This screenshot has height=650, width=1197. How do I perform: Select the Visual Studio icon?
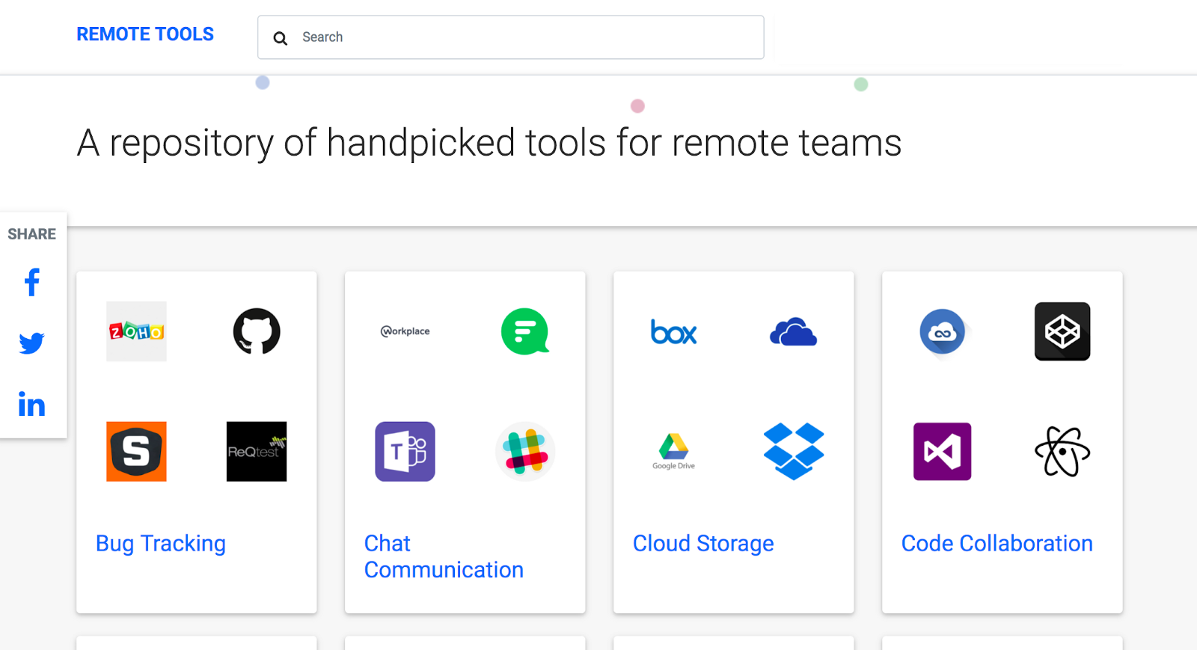pos(943,451)
